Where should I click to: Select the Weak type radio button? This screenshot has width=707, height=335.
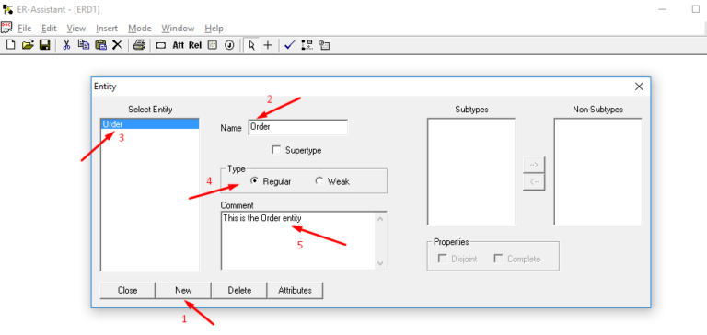(319, 181)
